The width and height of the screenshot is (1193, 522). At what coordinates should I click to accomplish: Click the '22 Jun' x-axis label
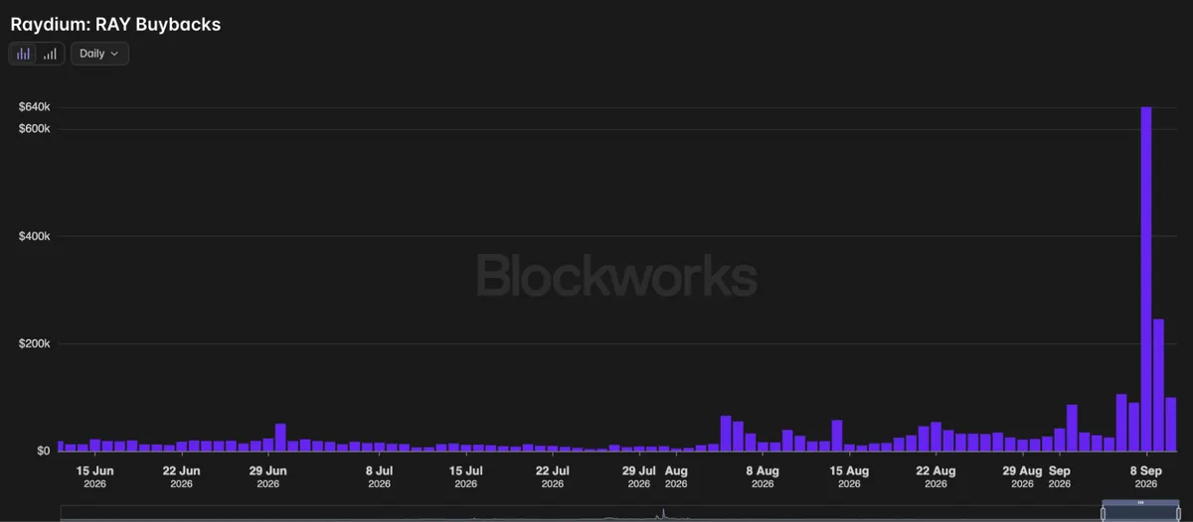[182, 470]
